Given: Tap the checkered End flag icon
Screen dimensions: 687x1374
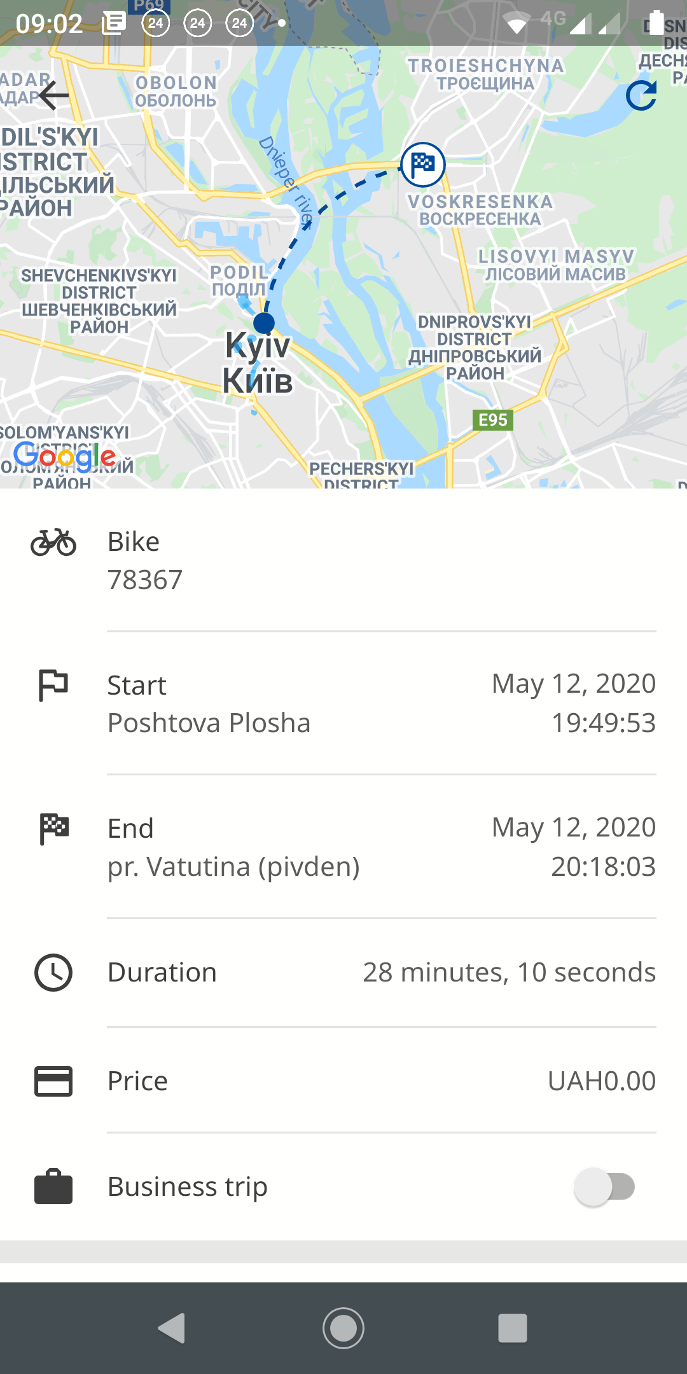Looking at the screenshot, I should (x=54, y=829).
